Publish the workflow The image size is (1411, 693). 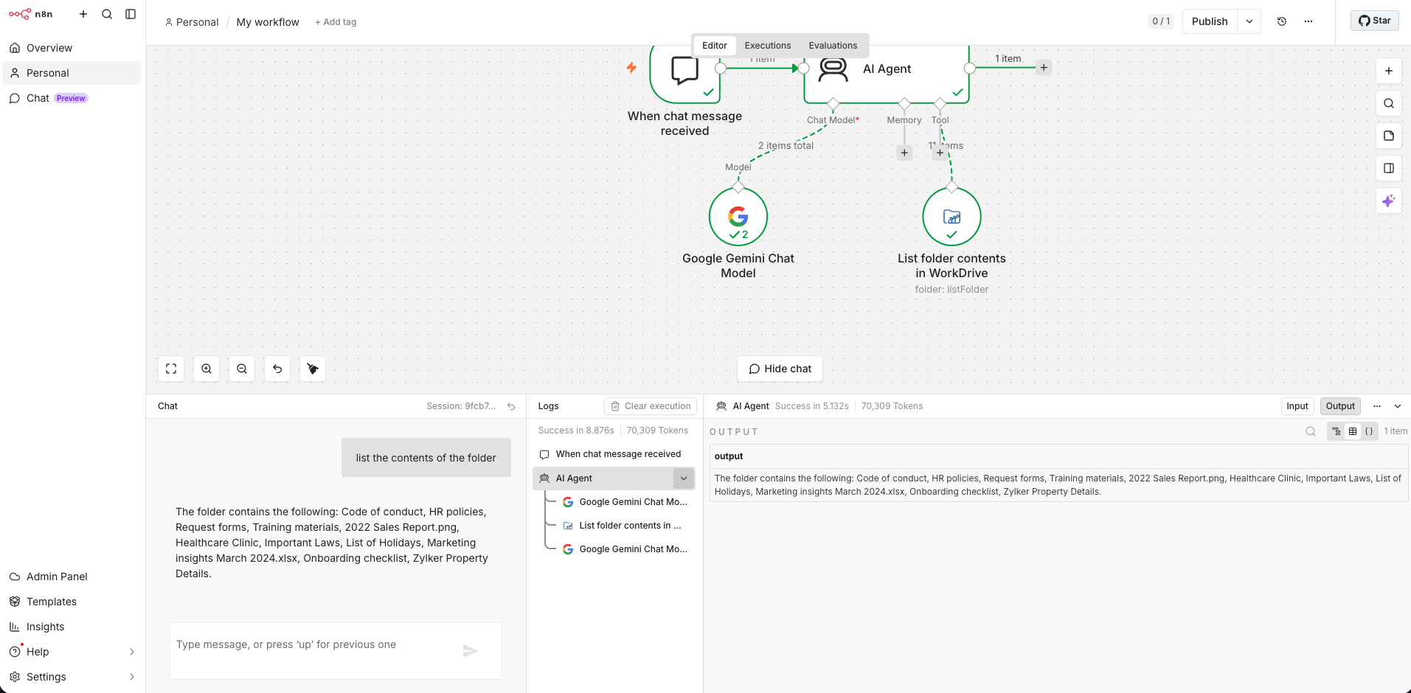coord(1210,21)
